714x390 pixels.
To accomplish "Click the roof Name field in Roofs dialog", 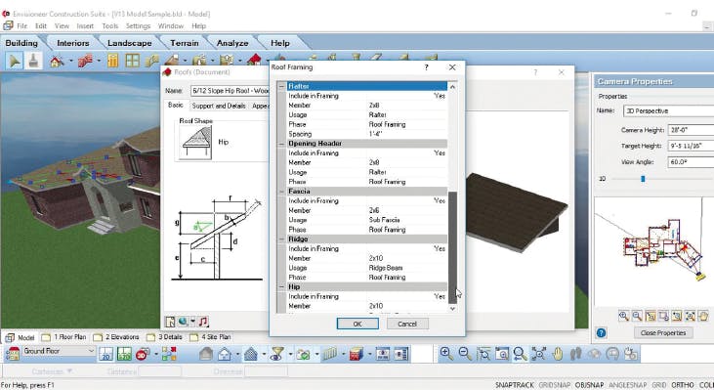I will click(x=230, y=91).
